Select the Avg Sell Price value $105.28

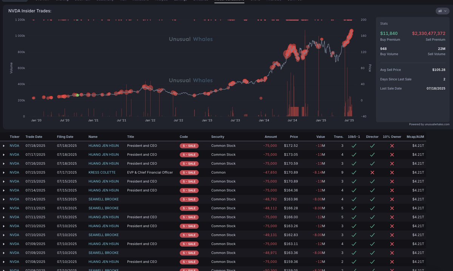click(x=439, y=70)
